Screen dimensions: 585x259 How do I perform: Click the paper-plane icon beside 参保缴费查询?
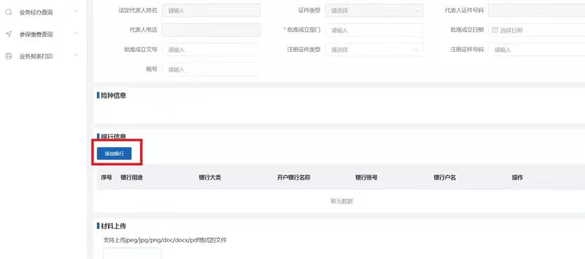(x=9, y=34)
